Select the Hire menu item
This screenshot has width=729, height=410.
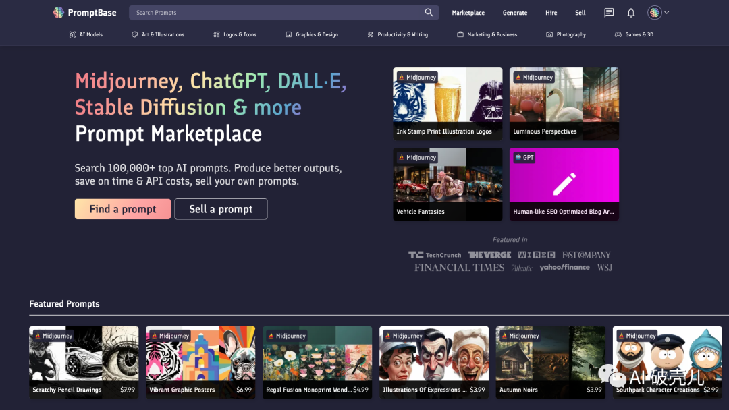[551, 13]
